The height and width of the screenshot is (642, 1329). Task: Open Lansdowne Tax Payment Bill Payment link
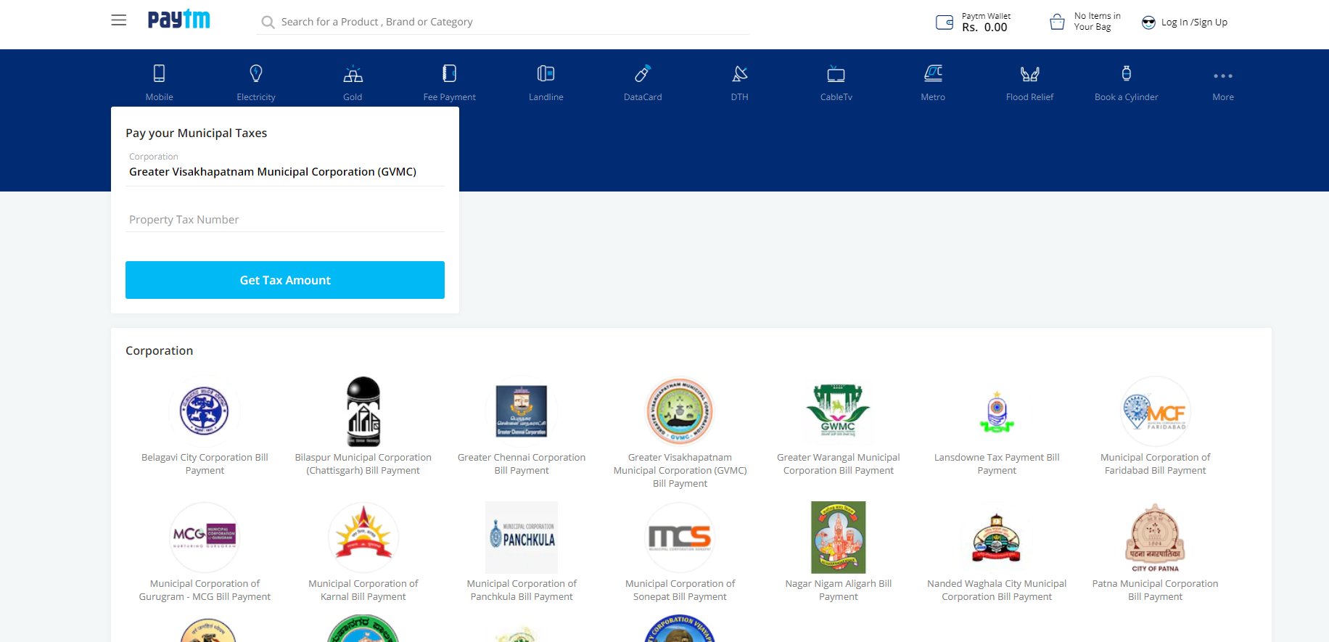point(997,464)
